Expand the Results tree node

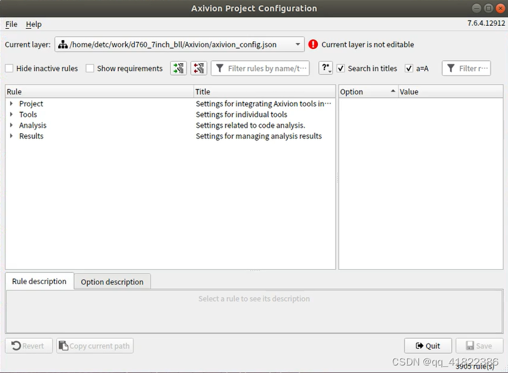[x=11, y=136]
